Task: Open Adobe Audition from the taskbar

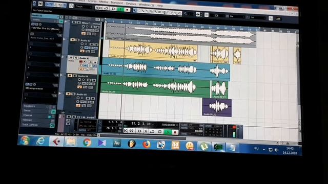Action: click(x=117, y=143)
